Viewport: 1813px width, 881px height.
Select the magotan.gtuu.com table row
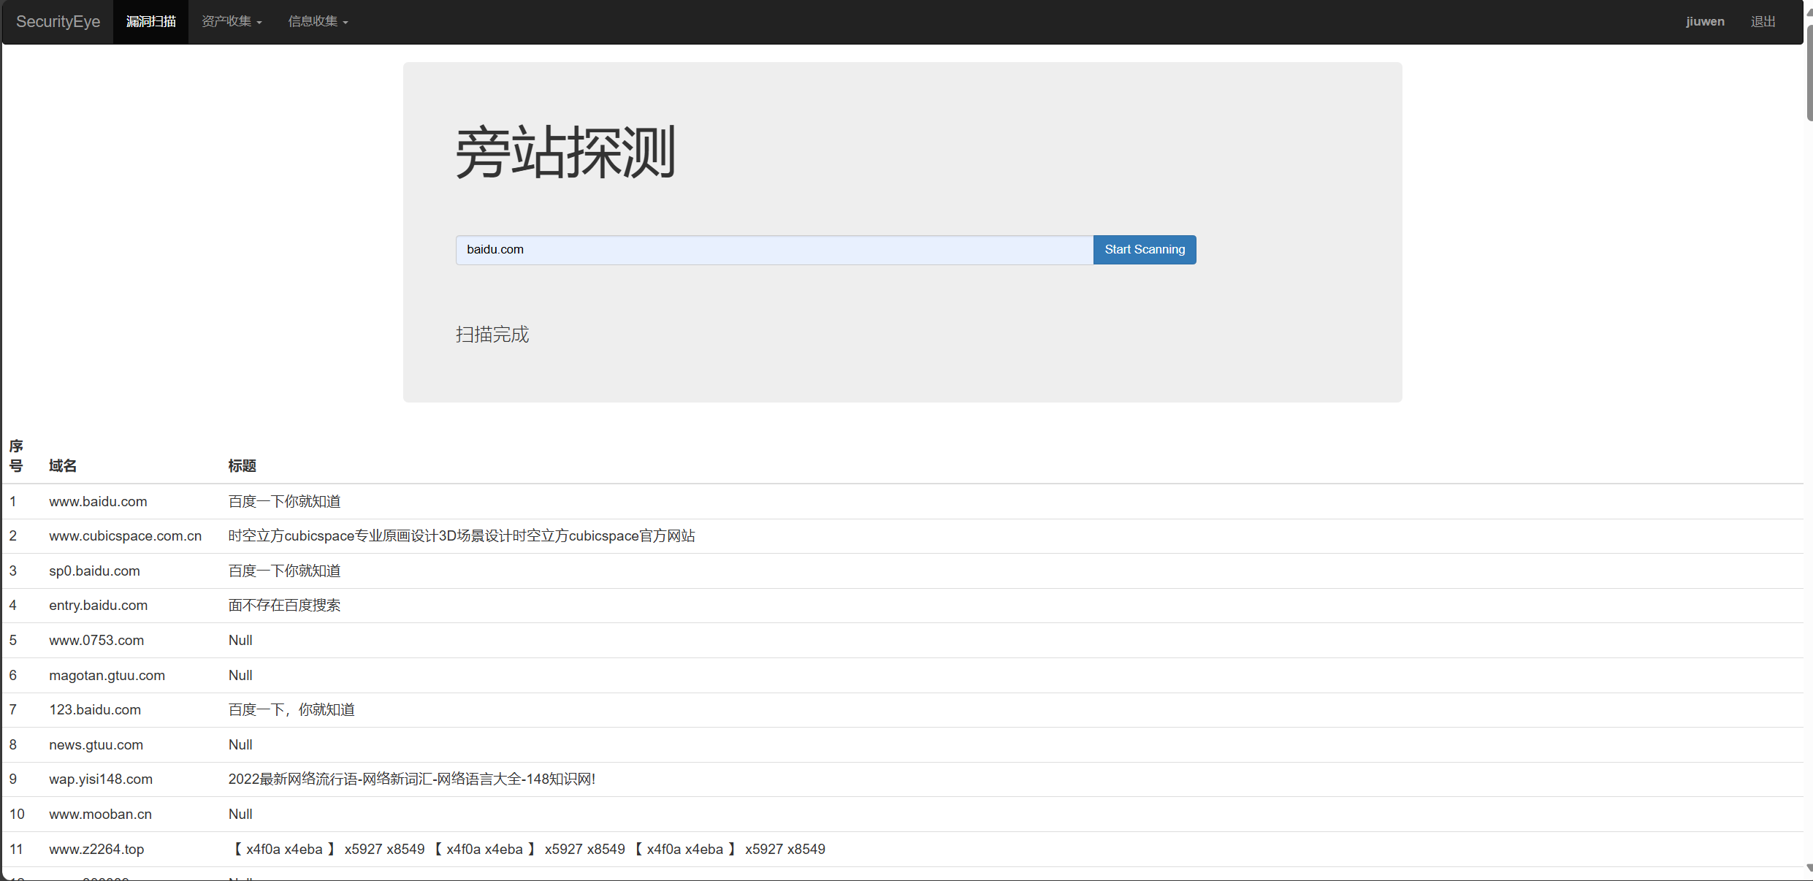[x=107, y=676]
